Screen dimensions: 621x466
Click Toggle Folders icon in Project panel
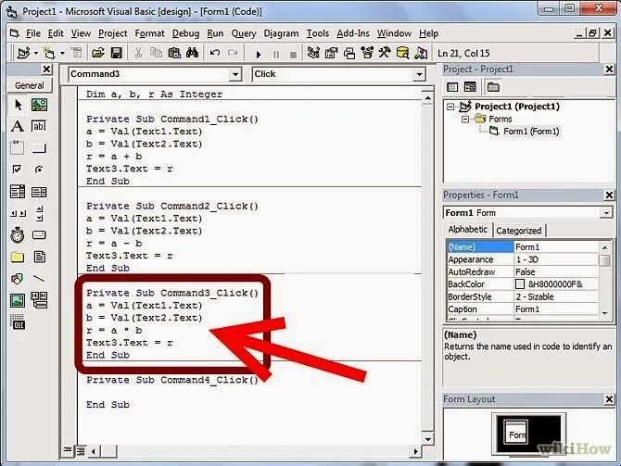click(493, 87)
